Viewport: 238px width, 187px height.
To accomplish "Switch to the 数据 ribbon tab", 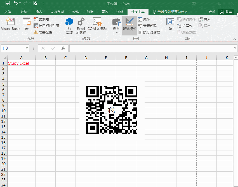I will click(x=90, y=12).
